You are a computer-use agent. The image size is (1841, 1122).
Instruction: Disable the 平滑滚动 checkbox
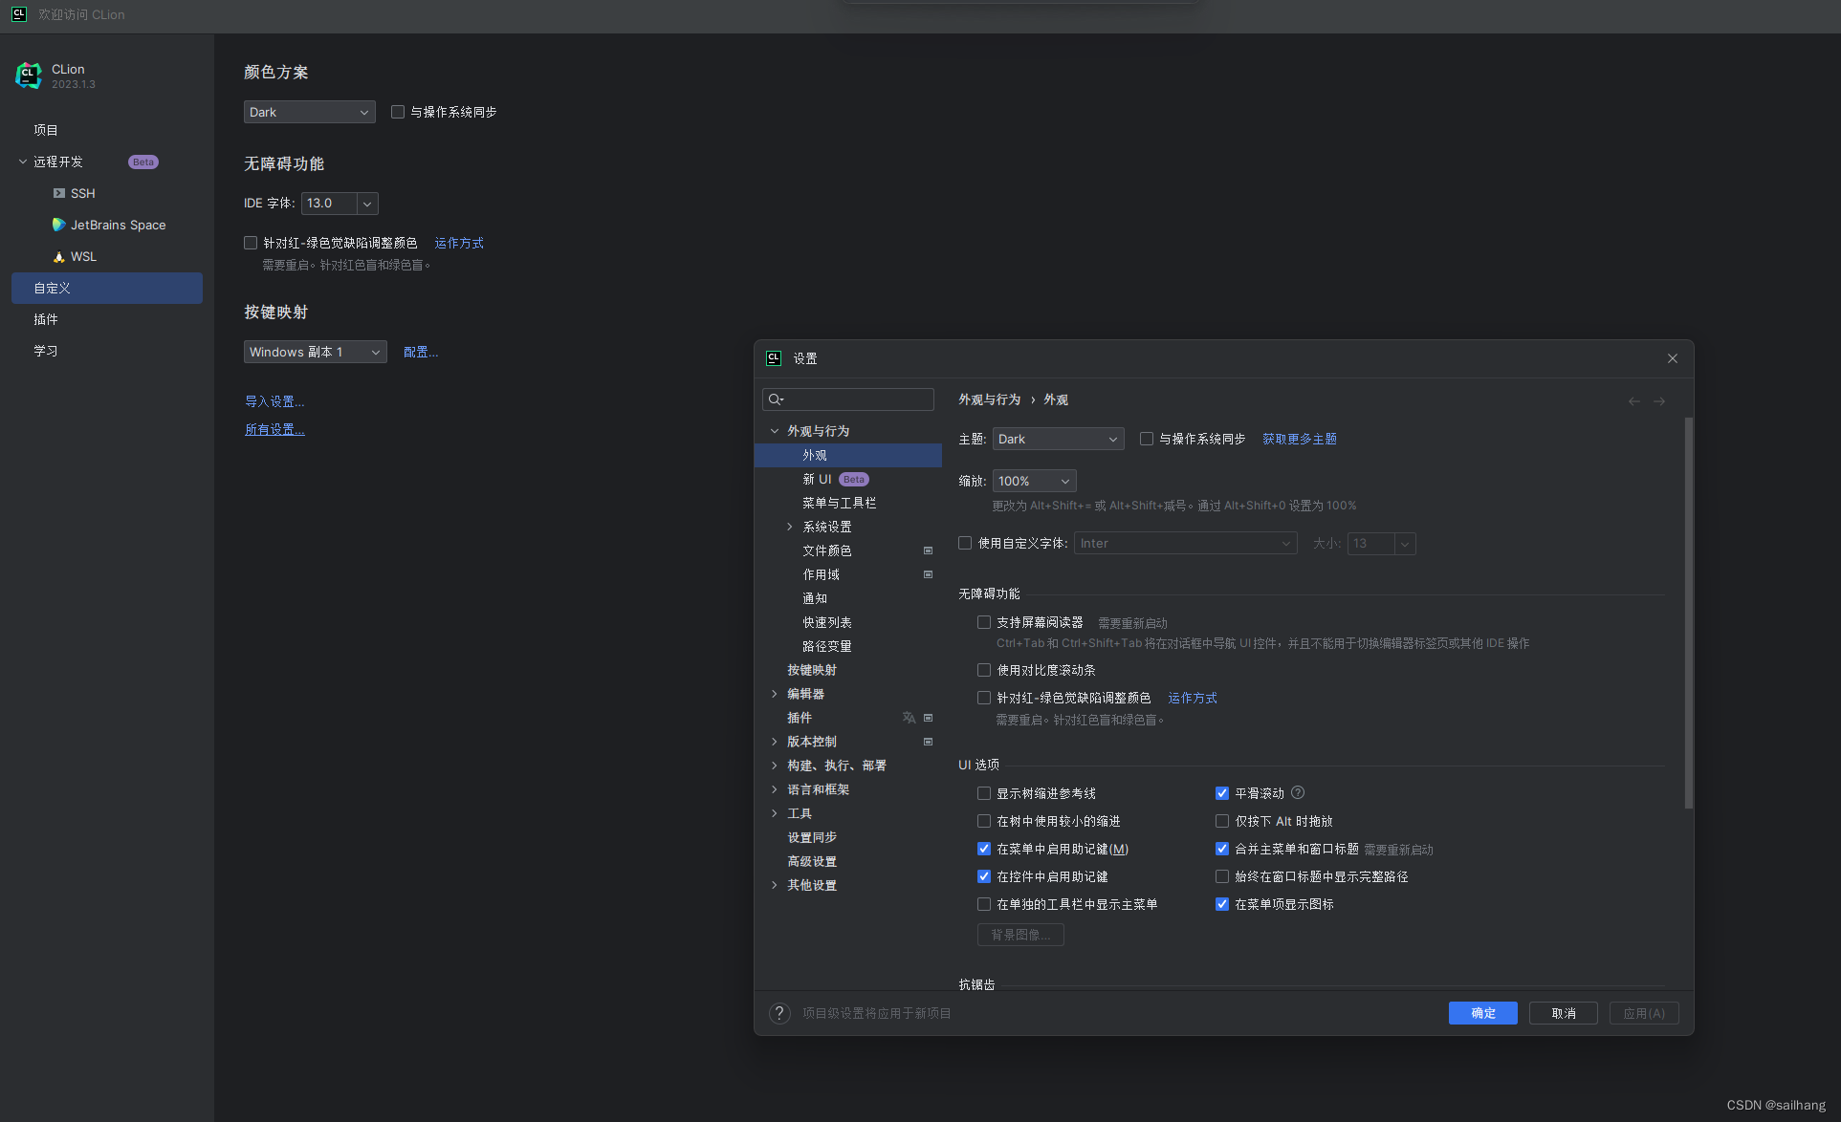(1221, 792)
